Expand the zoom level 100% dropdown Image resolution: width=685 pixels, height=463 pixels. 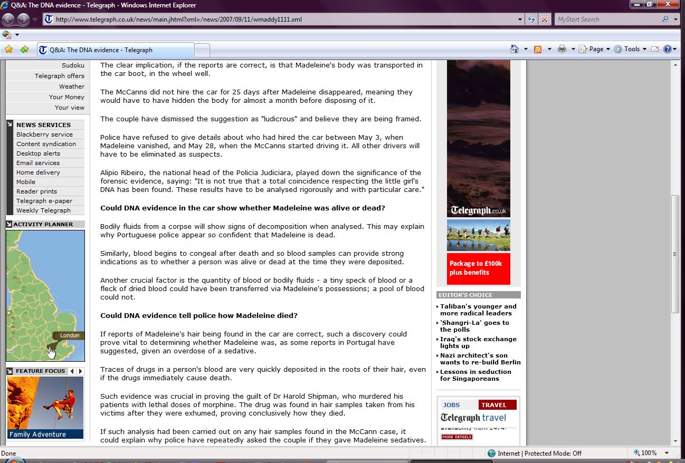[x=667, y=453]
